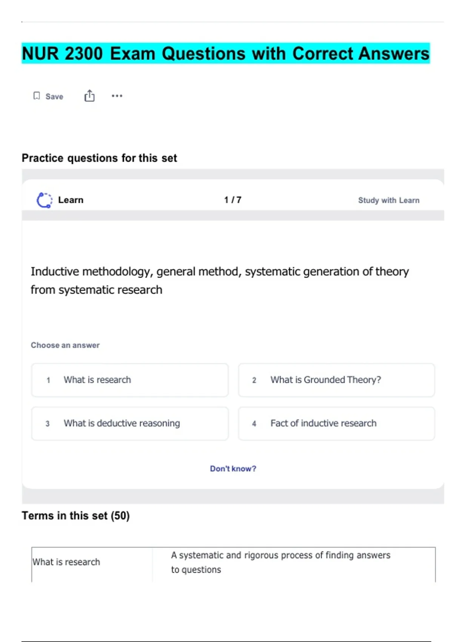Click the Save text label
Screen dimensions: 453x642
54,97
